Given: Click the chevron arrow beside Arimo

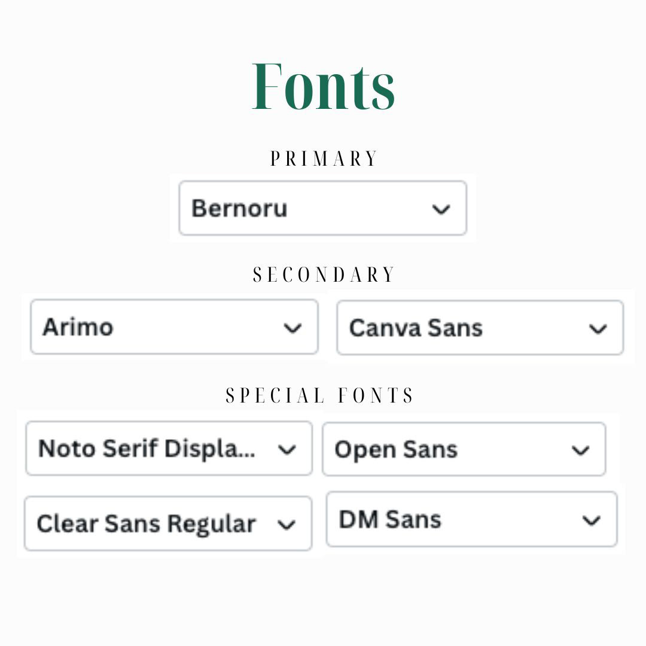Looking at the screenshot, I should tap(292, 328).
